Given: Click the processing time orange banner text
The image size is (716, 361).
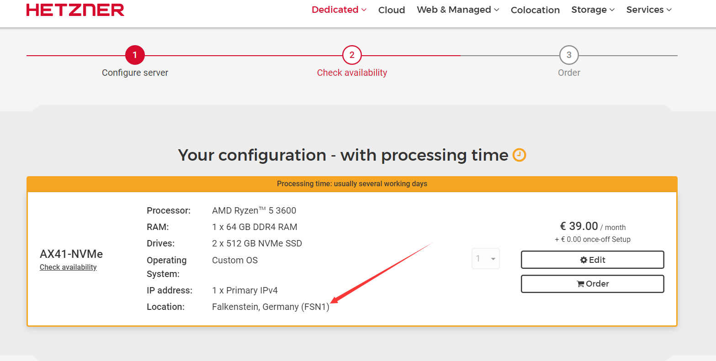Looking at the screenshot, I should click(x=352, y=184).
